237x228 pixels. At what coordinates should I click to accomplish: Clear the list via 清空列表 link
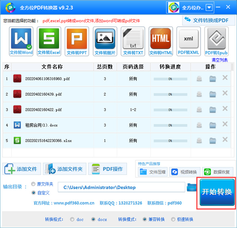pyautogui.click(x=220, y=60)
